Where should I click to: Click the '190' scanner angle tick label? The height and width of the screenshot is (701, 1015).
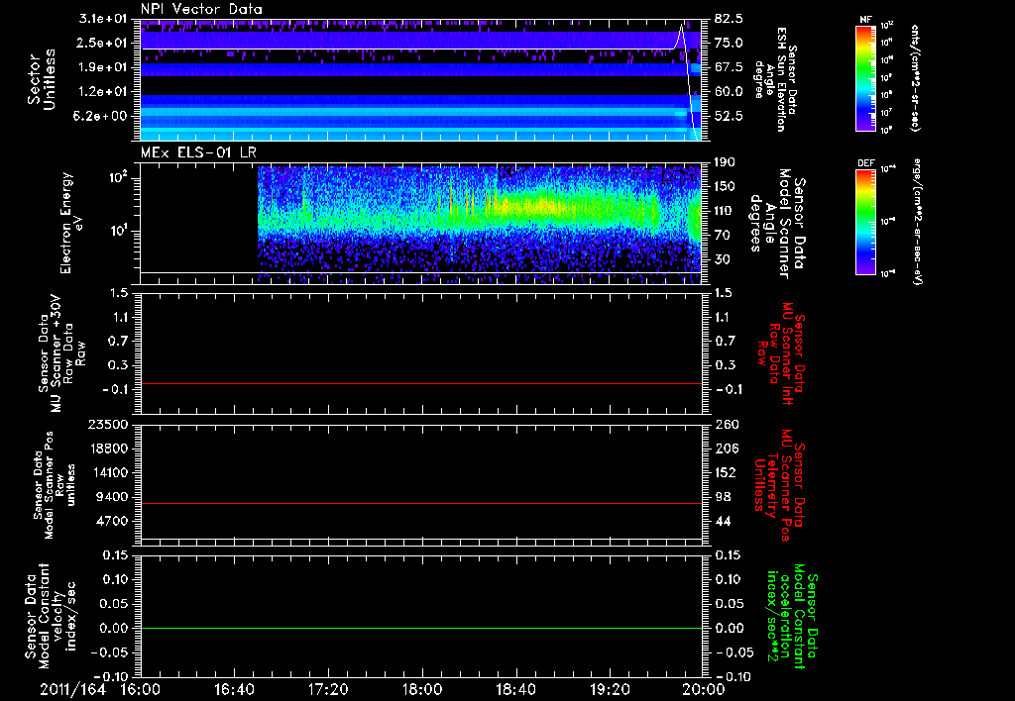(725, 162)
